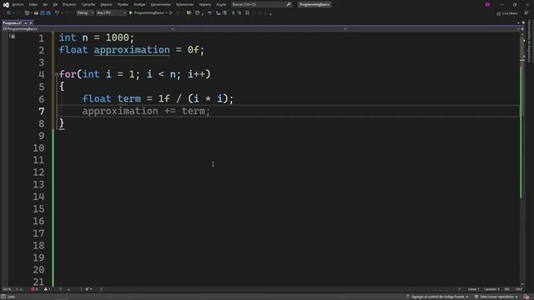
Task: Open the Any CPU platform dropdown
Action: [x=111, y=13]
